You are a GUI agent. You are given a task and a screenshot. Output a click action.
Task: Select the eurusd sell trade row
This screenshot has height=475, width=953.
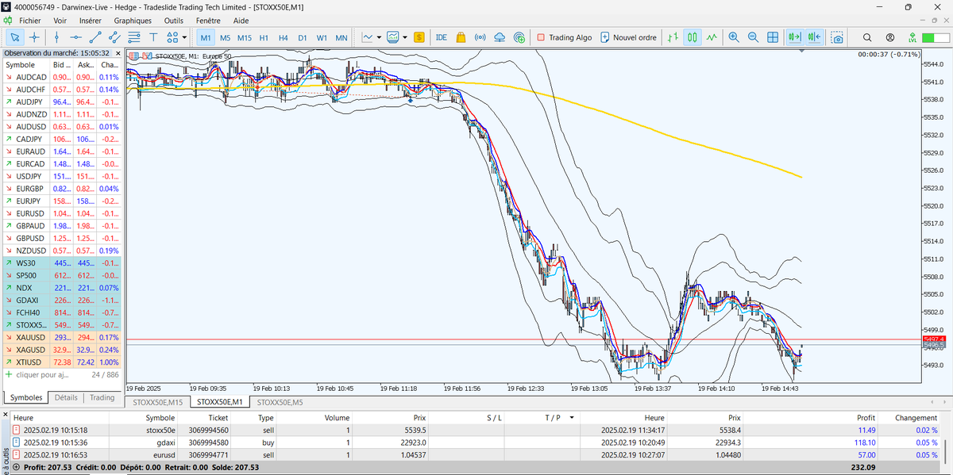(x=476, y=454)
